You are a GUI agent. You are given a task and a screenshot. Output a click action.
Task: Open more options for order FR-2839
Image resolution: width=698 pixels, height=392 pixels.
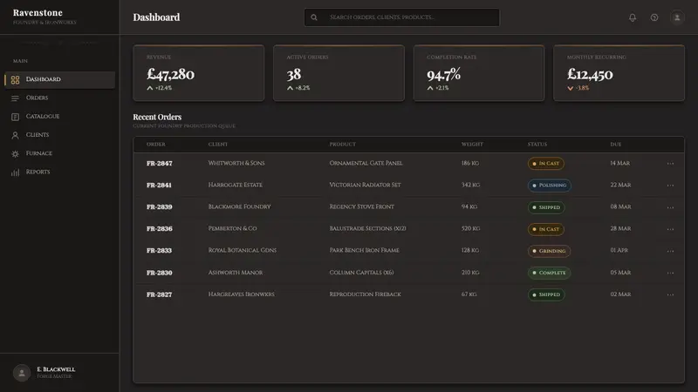coord(670,207)
